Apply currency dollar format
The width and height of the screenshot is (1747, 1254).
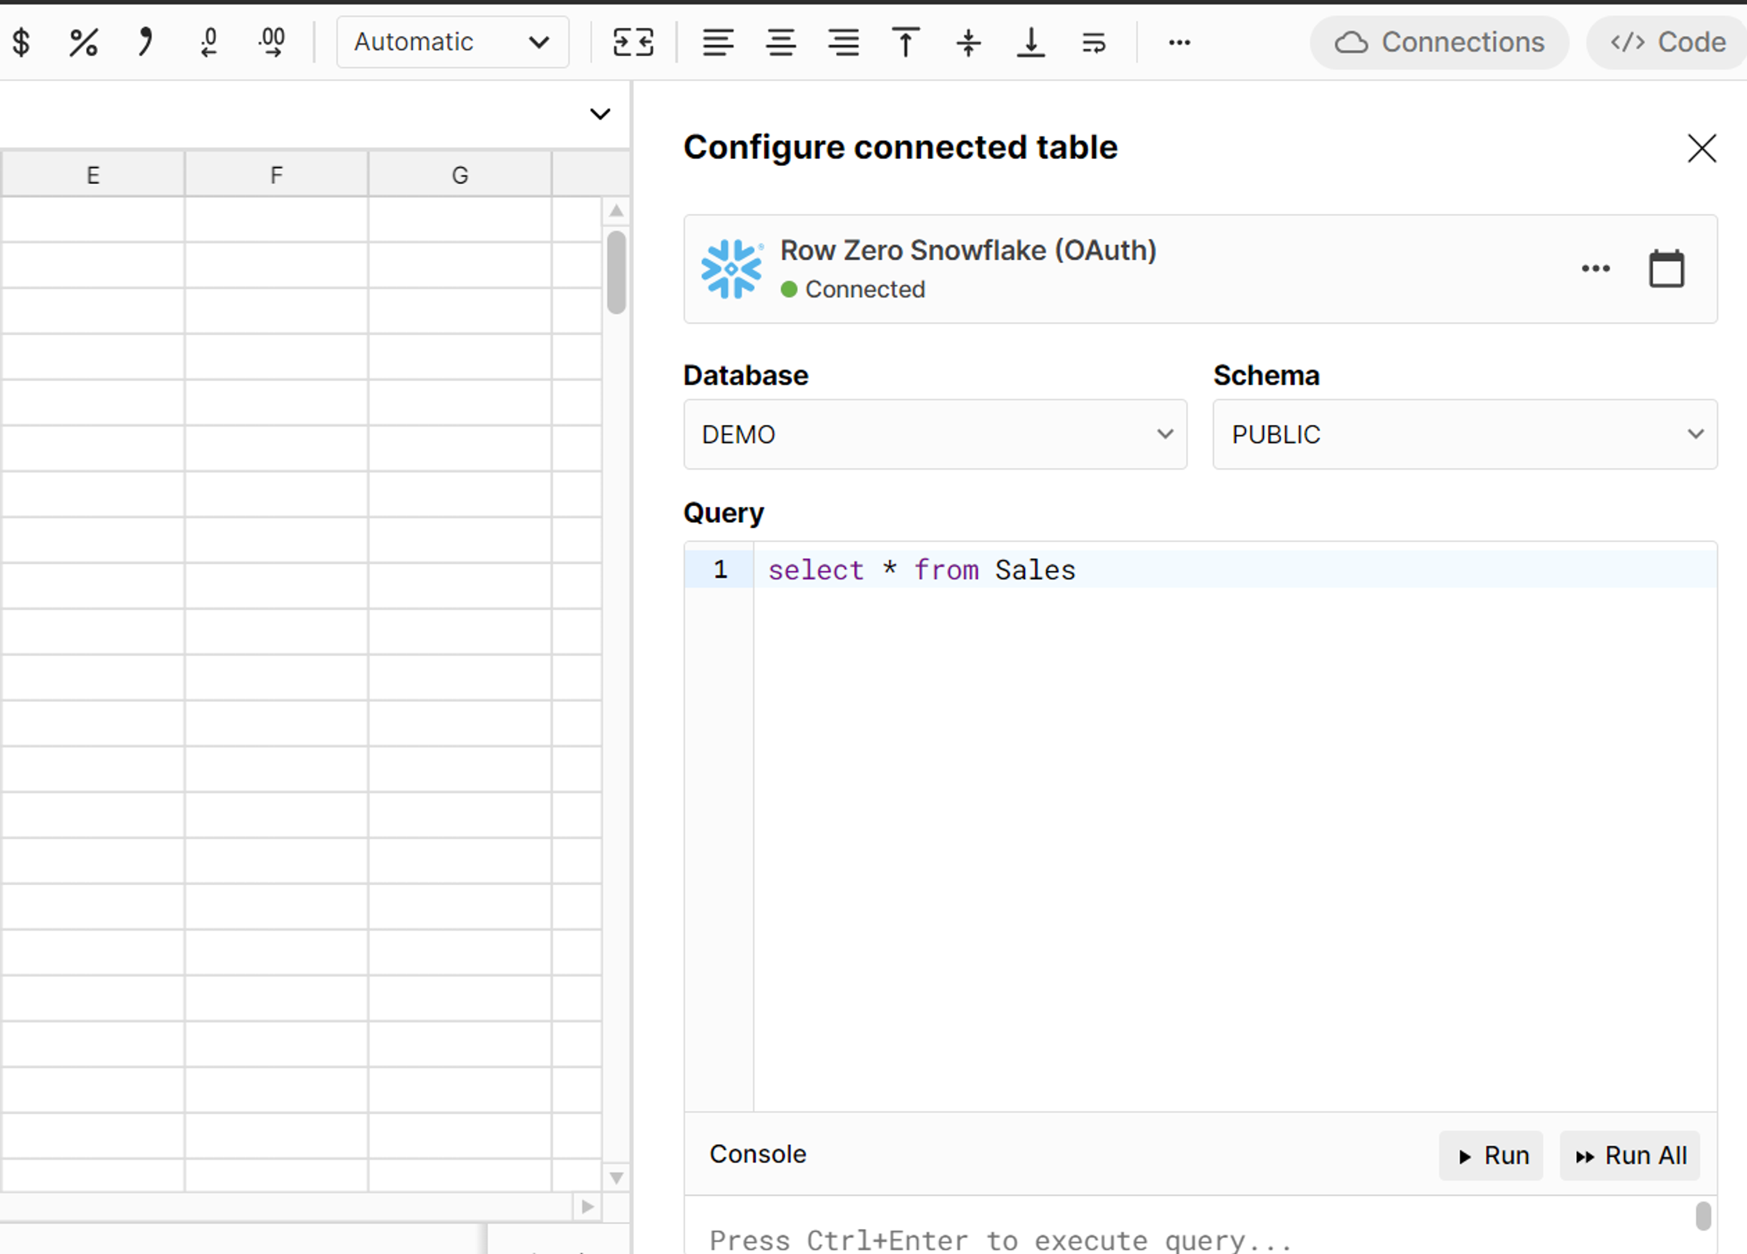pyautogui.click(x=22, y=42)
